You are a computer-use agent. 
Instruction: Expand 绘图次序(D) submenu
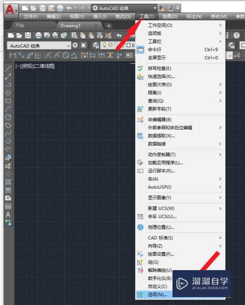tap(180, 84)
